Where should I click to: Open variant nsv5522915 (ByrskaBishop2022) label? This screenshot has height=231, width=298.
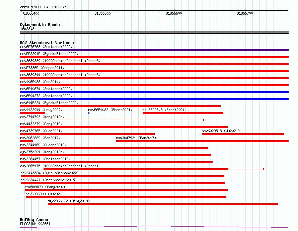pyautogui.click(x=49, y=54)
